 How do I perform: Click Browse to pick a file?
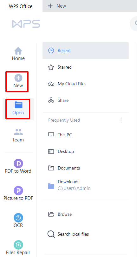point(86,214)
